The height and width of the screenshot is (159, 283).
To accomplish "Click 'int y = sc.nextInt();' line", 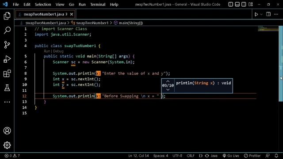I will [76, 85].
